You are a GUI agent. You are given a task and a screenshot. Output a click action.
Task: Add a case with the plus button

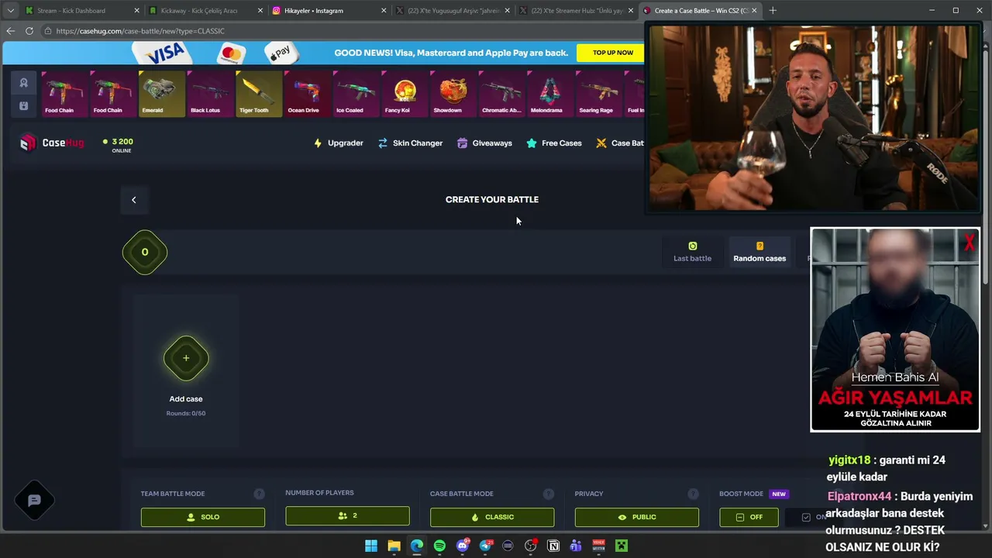[186, 358]
